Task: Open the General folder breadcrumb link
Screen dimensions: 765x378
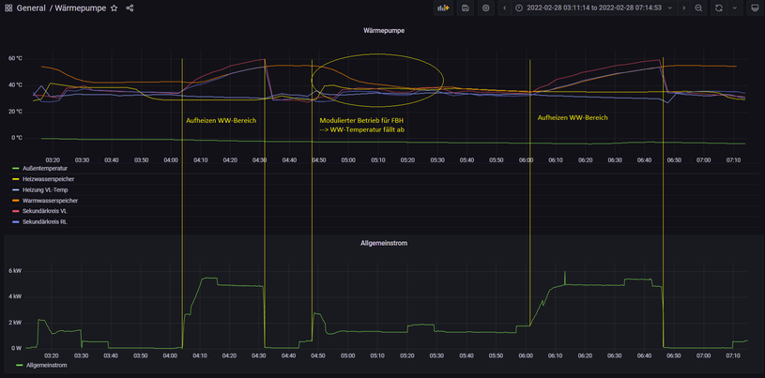Action: click(x=30, y=8)
